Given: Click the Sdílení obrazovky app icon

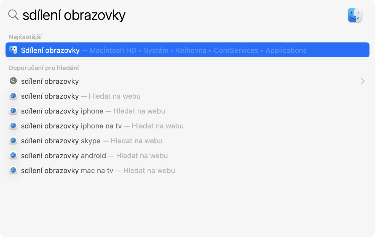Looking at the screenshot, I should [13, 50].
